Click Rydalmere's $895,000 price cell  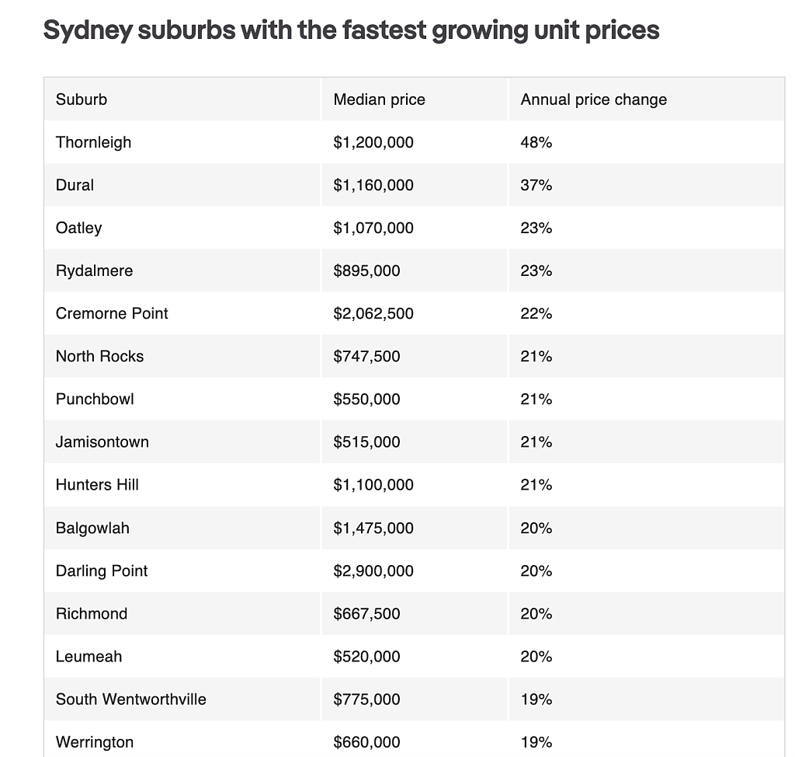click(366, 270)
